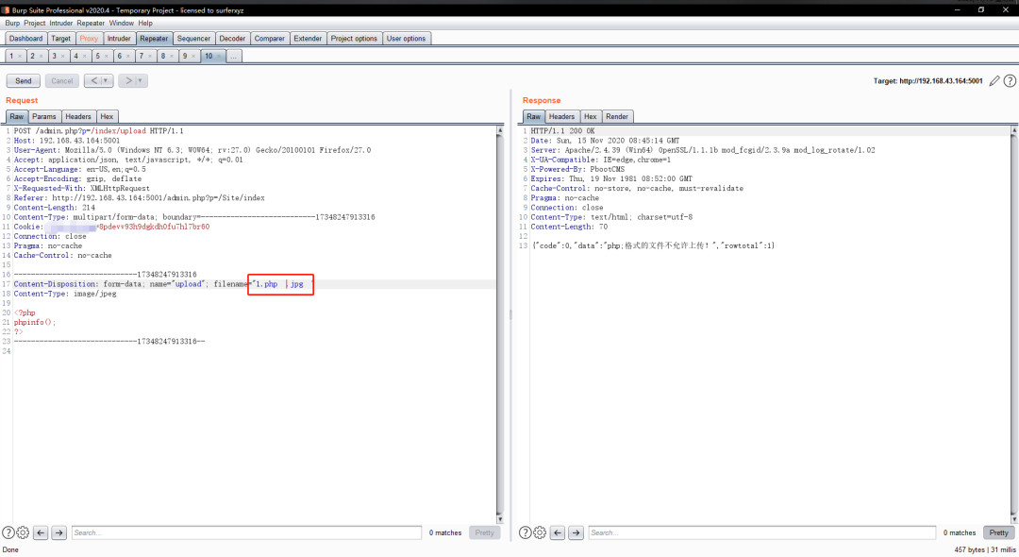Open the Project menu
The image size is (1019, 557).
[35, 23]
